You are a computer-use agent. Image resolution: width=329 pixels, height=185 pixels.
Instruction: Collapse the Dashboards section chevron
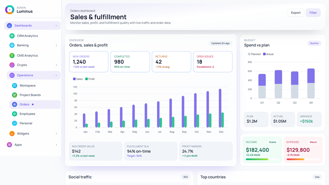56,26
